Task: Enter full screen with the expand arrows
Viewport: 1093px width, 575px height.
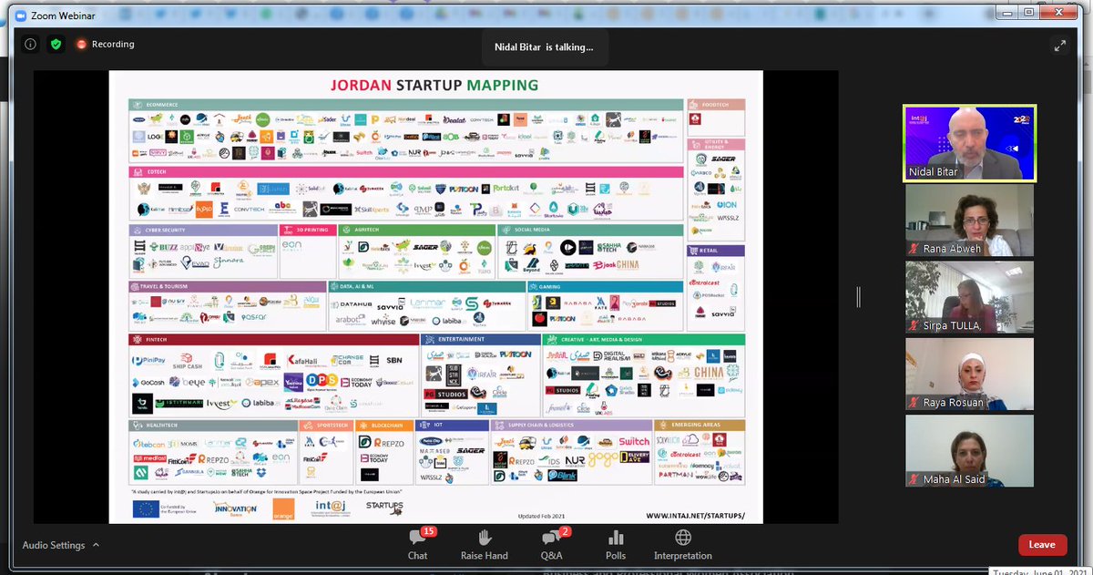Action: (x=1060, y=45)
